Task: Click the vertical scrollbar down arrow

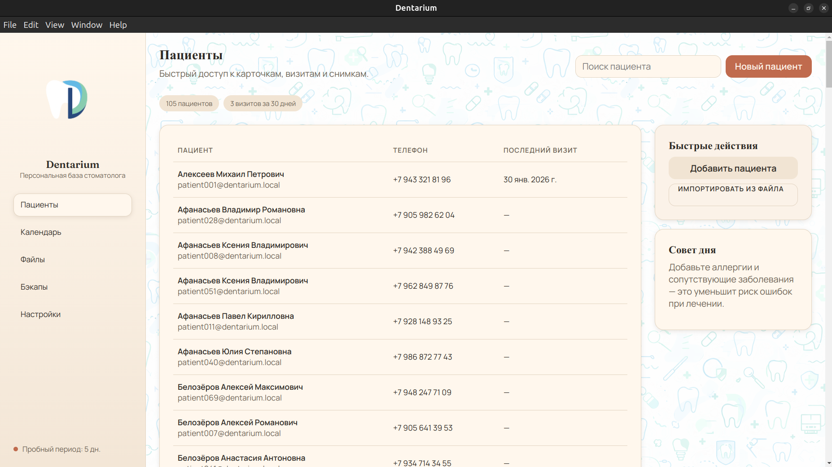Action: tap(828, 463)
